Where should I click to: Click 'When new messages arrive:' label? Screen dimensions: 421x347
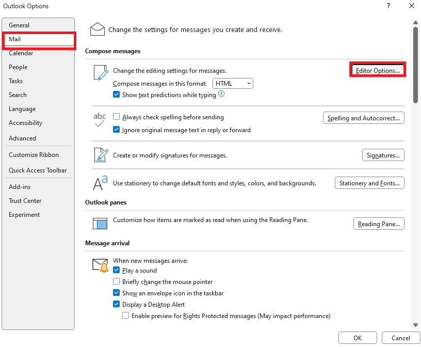150,261
